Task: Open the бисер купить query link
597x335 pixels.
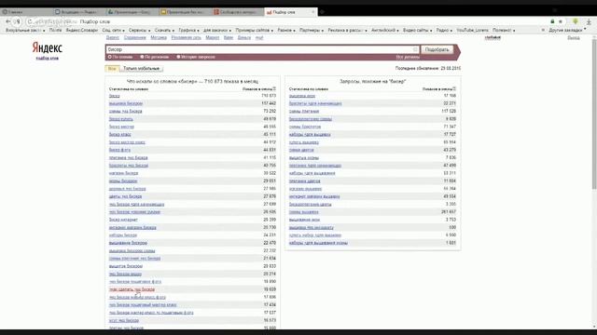Action: click(x=120, y=119)
